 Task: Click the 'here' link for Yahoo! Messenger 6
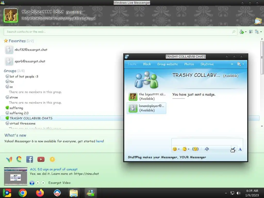pyautogui.click(x=100, y=141)
